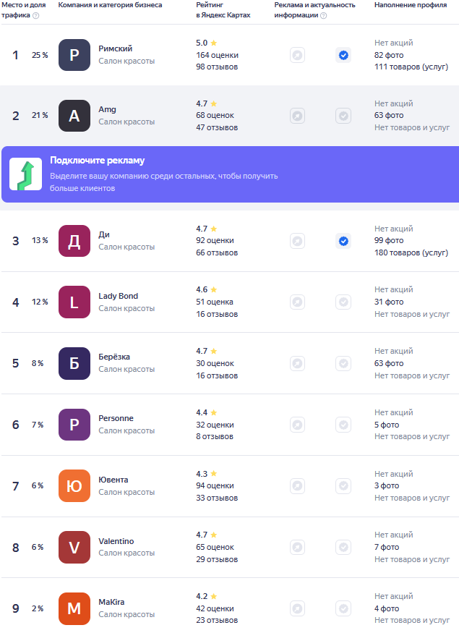The height and width of the screenshot is (633, 459).
Task: Click the 'Подключите рекламу' banner title
Action: [97, 161]
